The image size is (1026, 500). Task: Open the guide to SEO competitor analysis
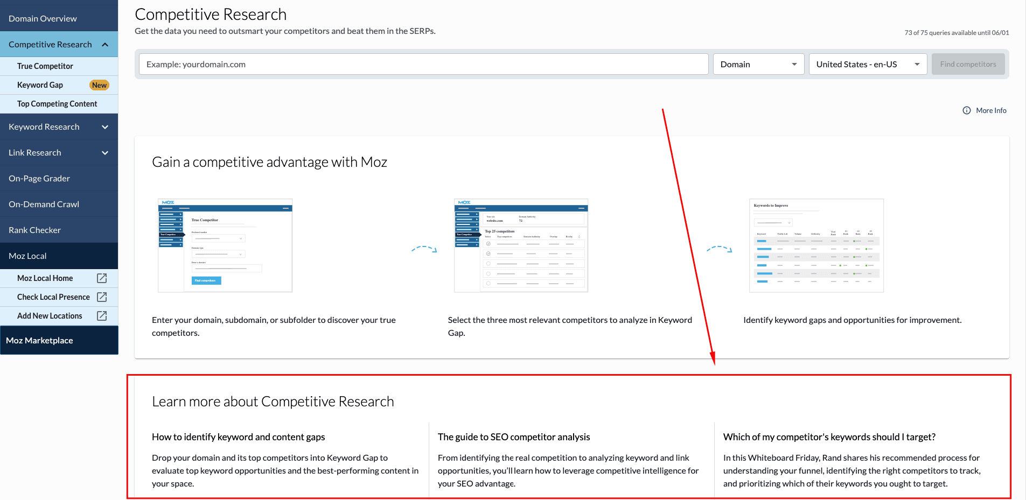pos(513,437)
